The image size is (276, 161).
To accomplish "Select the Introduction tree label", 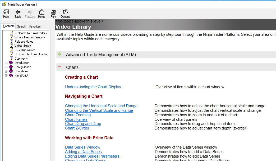I will (x=22, y=62).
